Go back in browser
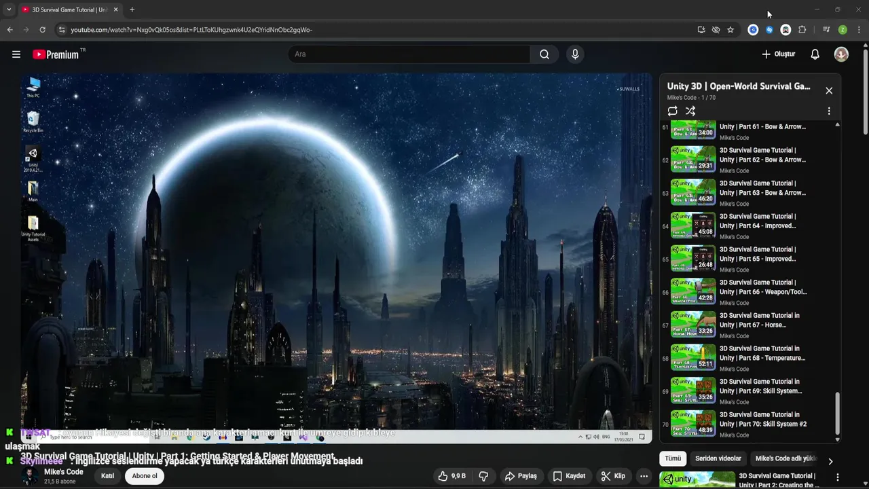The width and height of the screenshot is (869, 489). [10, 30]
